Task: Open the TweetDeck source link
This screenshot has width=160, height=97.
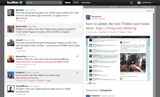Action: pos(103,32)
